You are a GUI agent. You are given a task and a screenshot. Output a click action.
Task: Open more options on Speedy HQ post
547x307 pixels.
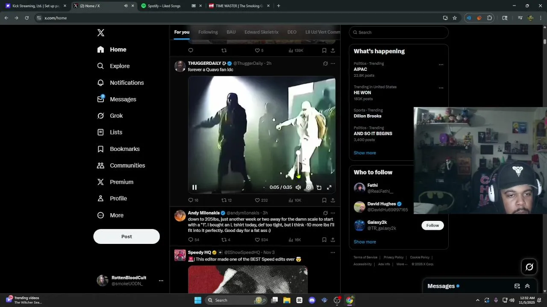pyautogui.click(x=332, y=252)
